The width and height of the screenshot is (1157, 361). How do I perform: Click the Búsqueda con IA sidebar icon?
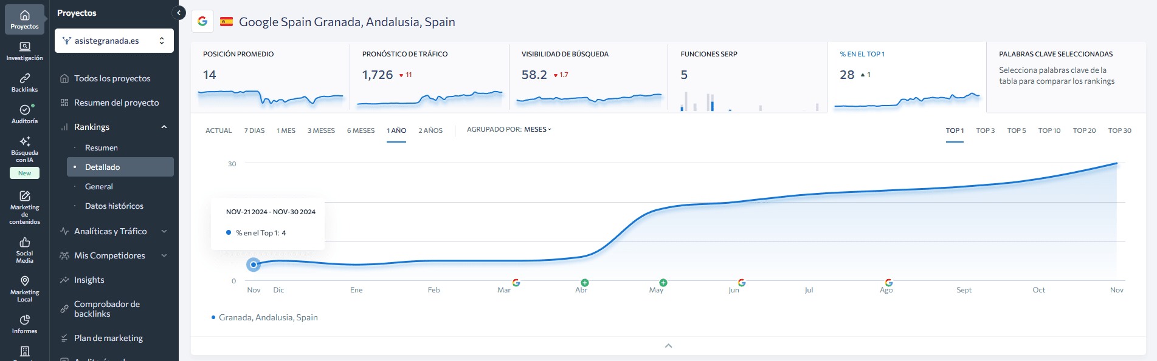click(24, 149)
